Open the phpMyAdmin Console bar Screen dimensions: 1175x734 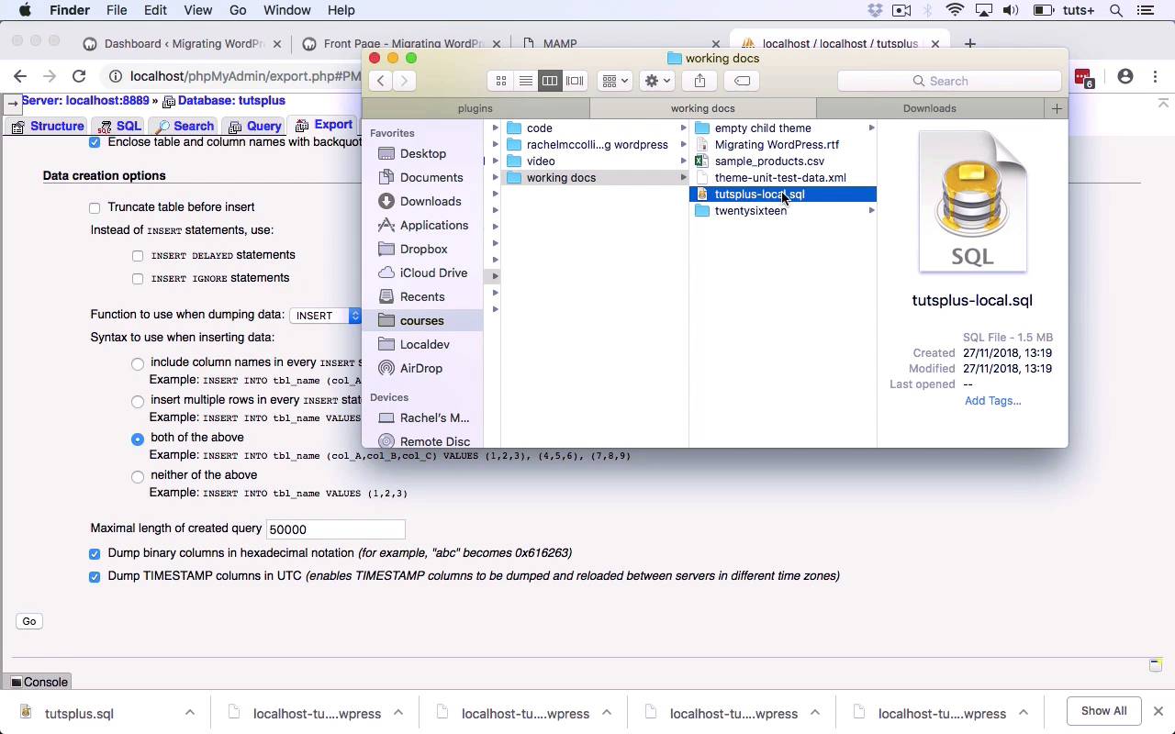pyautogui.click(x=39, y=682)
